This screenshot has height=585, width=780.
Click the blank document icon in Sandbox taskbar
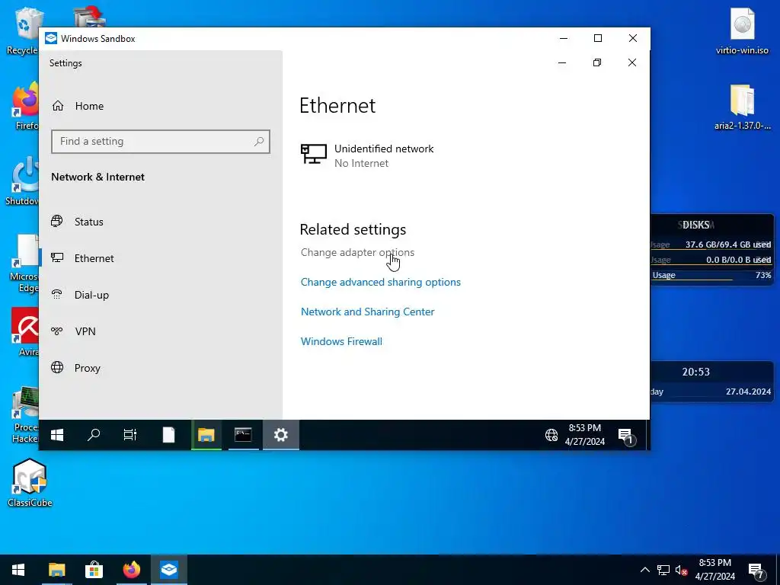tap(168, 435)
